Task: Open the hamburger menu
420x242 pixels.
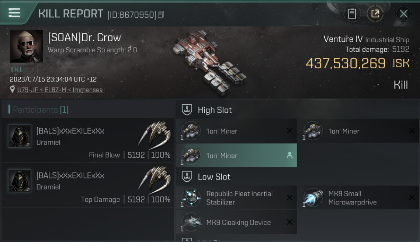Action: [14, 13]
